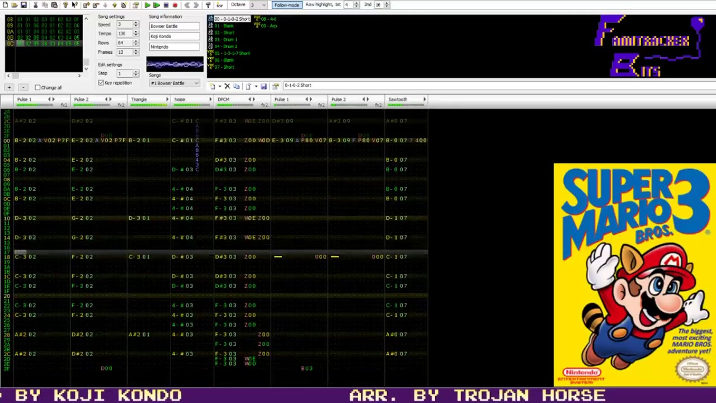
Task: Select instrument 00 - 0-1-0-2 Short
Action: 232,19
